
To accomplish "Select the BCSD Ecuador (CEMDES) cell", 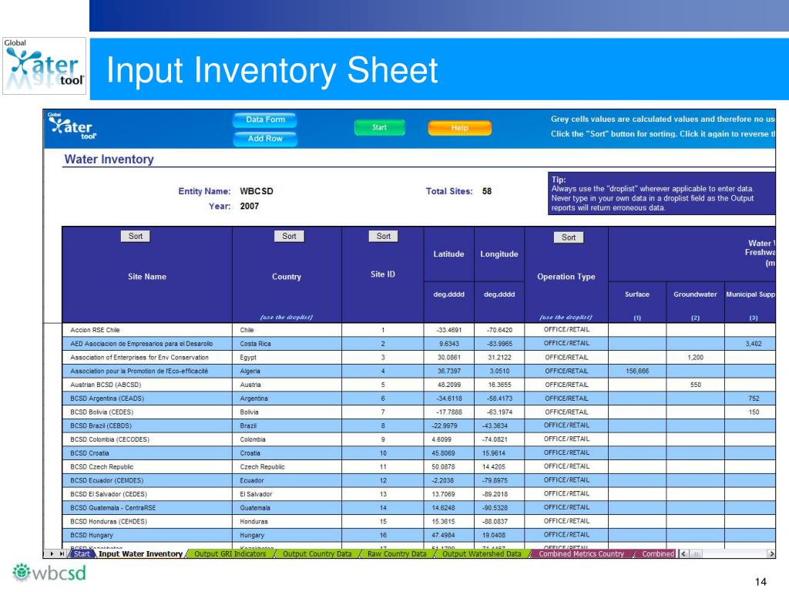I will pyautogui.click(x=147, y=480).
